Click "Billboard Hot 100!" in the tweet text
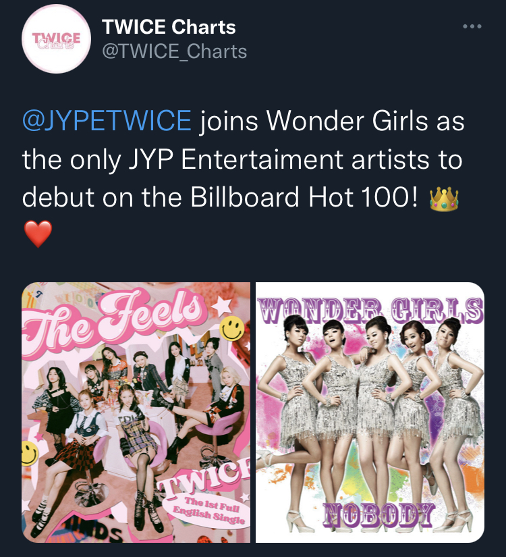The width and height of the screenshot is (506, 557). tap(304, 197)
